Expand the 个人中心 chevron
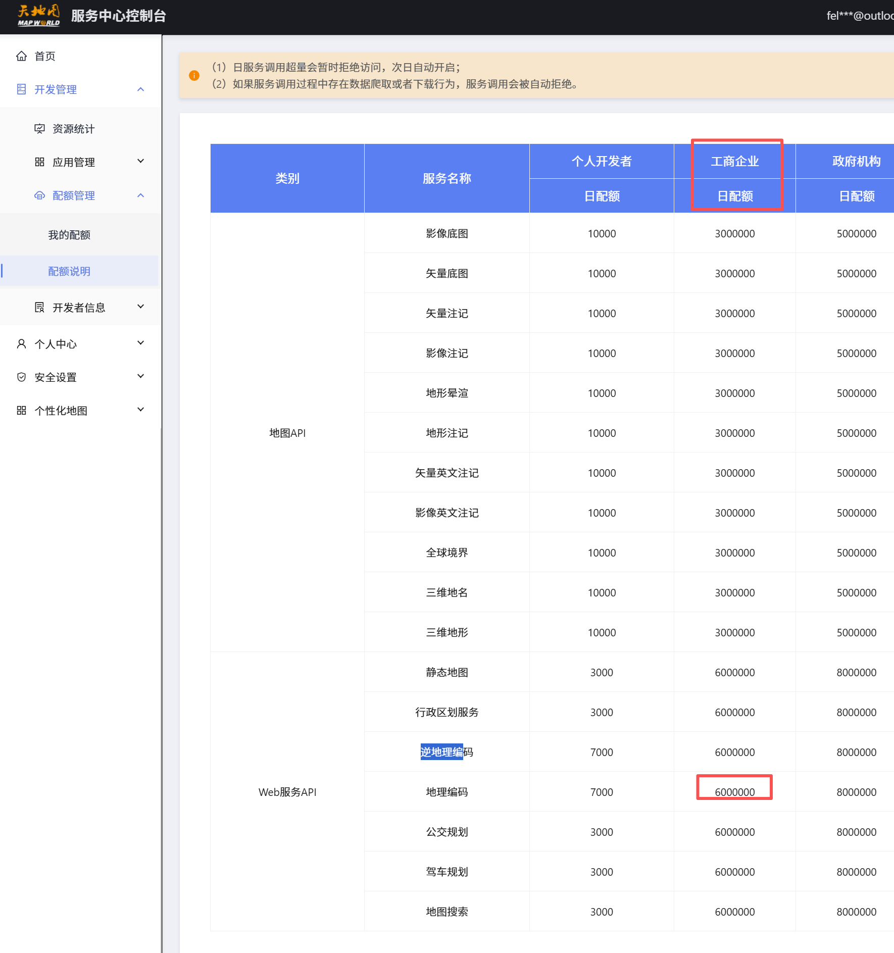The width and height of the screenshot is (894, 953). (141, 343)
